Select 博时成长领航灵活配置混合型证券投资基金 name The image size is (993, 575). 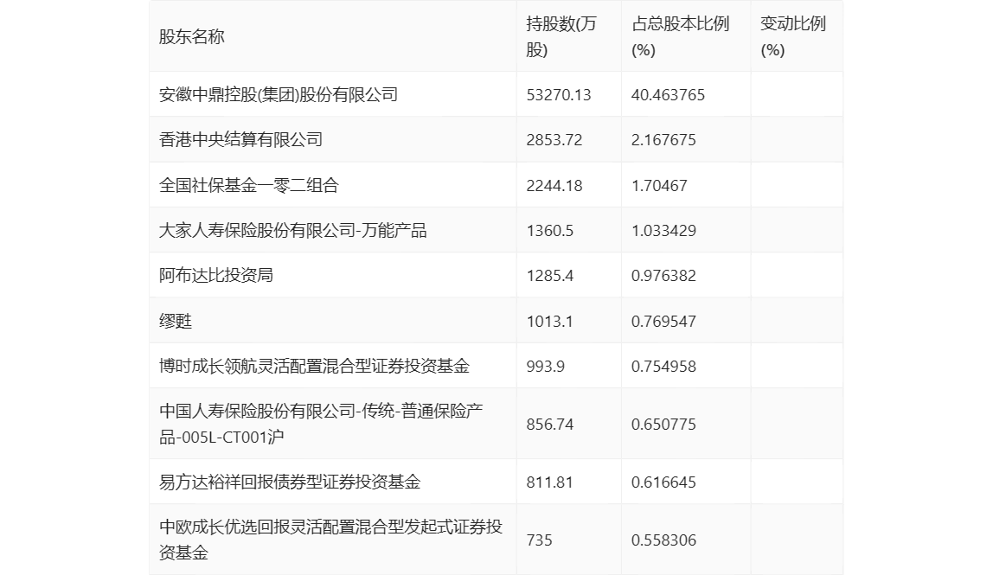(x=314, y=366)
